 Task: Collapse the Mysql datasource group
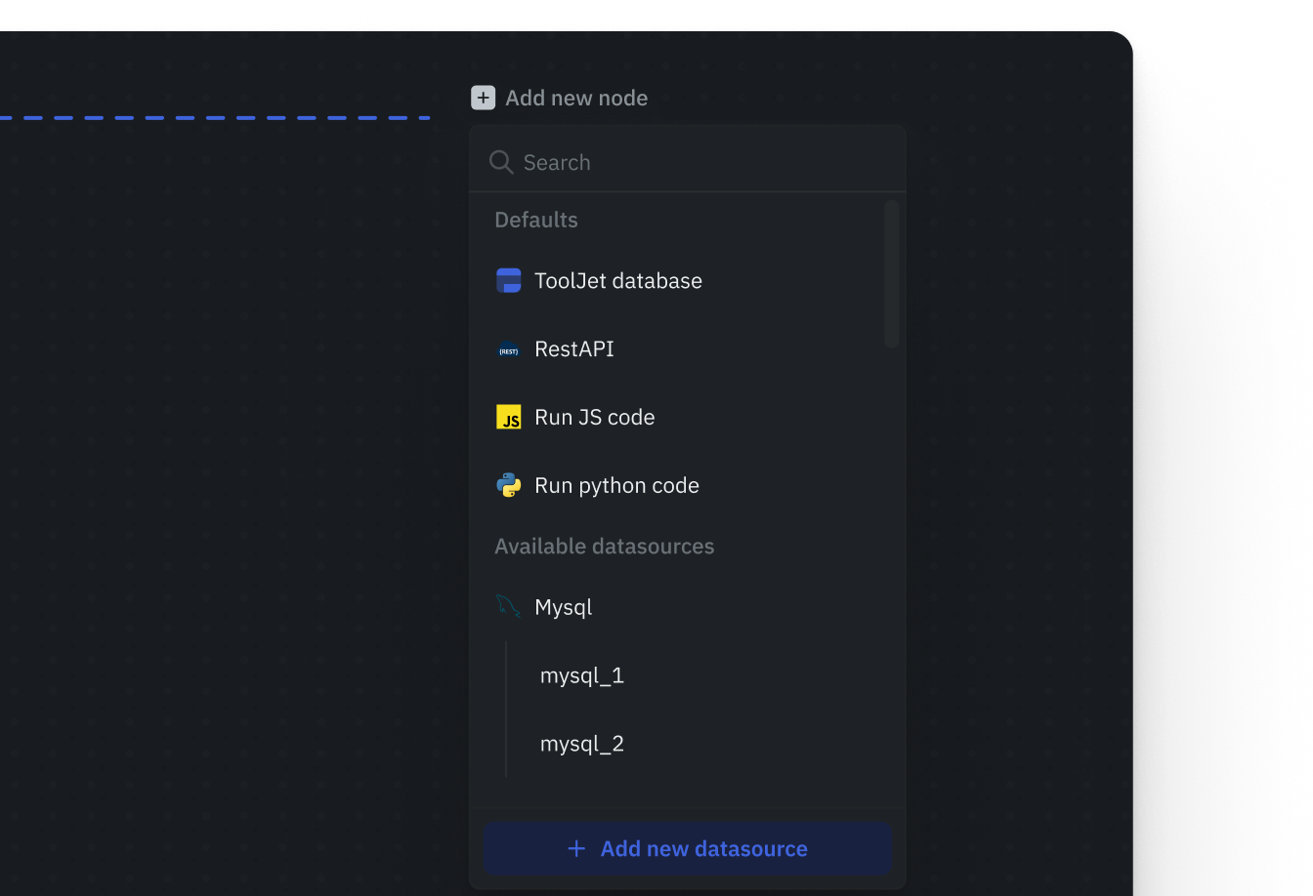(x=564, y=607)
